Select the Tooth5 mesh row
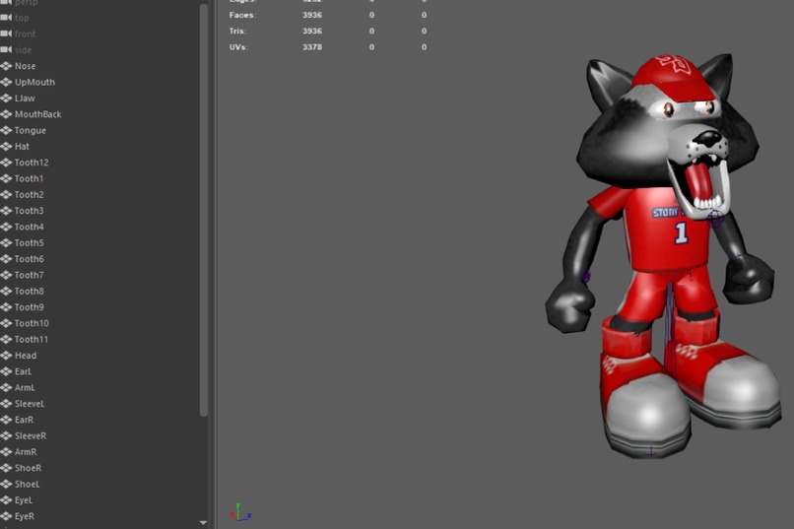Image resolution: width=794 pixels, height=529 pixels. coord(29,243)
